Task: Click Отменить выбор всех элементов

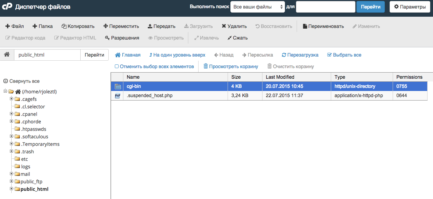Action: [x=154, y=66]
